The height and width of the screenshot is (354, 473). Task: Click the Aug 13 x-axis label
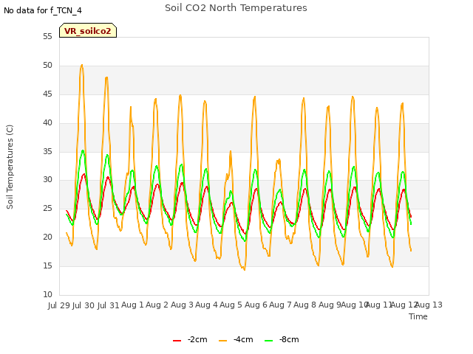point(429,305)
